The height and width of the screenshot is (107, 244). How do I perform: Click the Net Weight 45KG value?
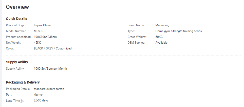tap(37, 43)
